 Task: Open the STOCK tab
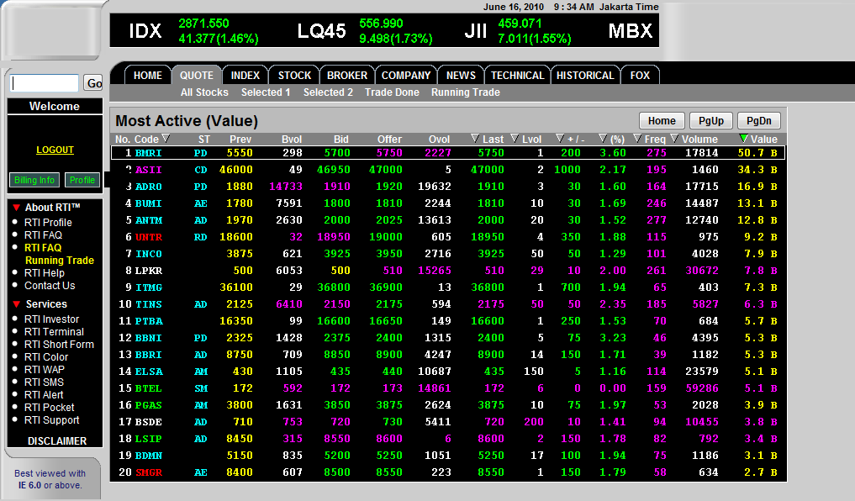tap(294, 75)
